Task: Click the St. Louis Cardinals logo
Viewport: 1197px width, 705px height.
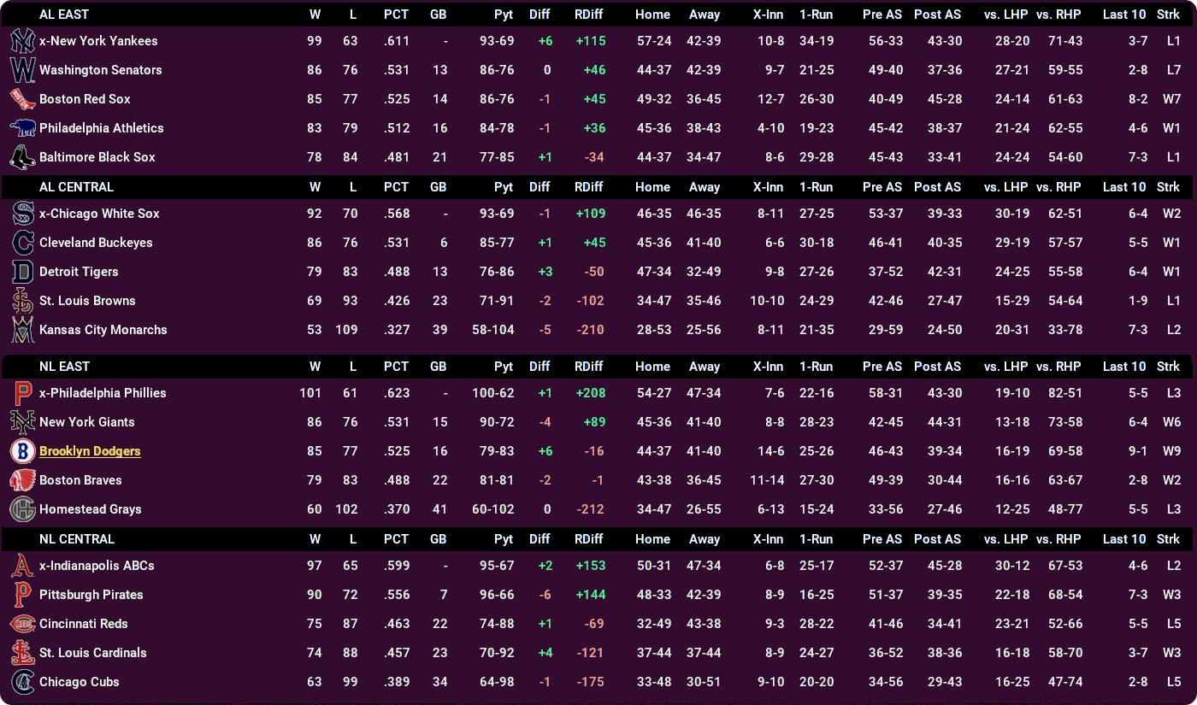Action: (x=23, y=653)
